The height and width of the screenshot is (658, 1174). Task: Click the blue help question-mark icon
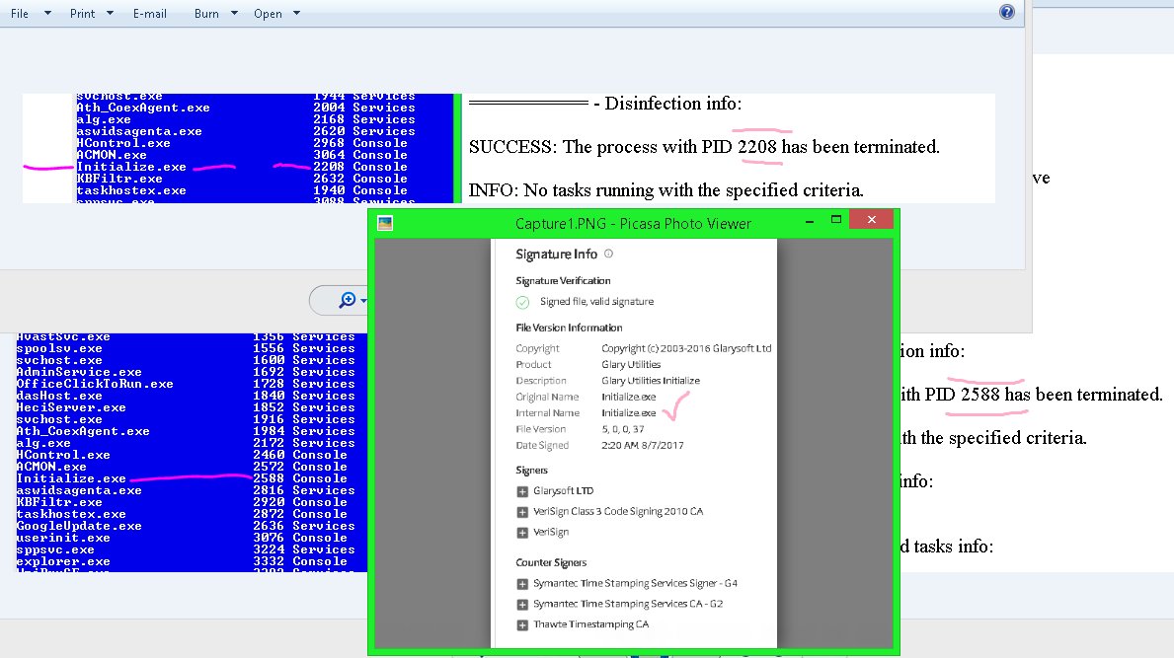pyautogui.click(x=1007, y=12)
